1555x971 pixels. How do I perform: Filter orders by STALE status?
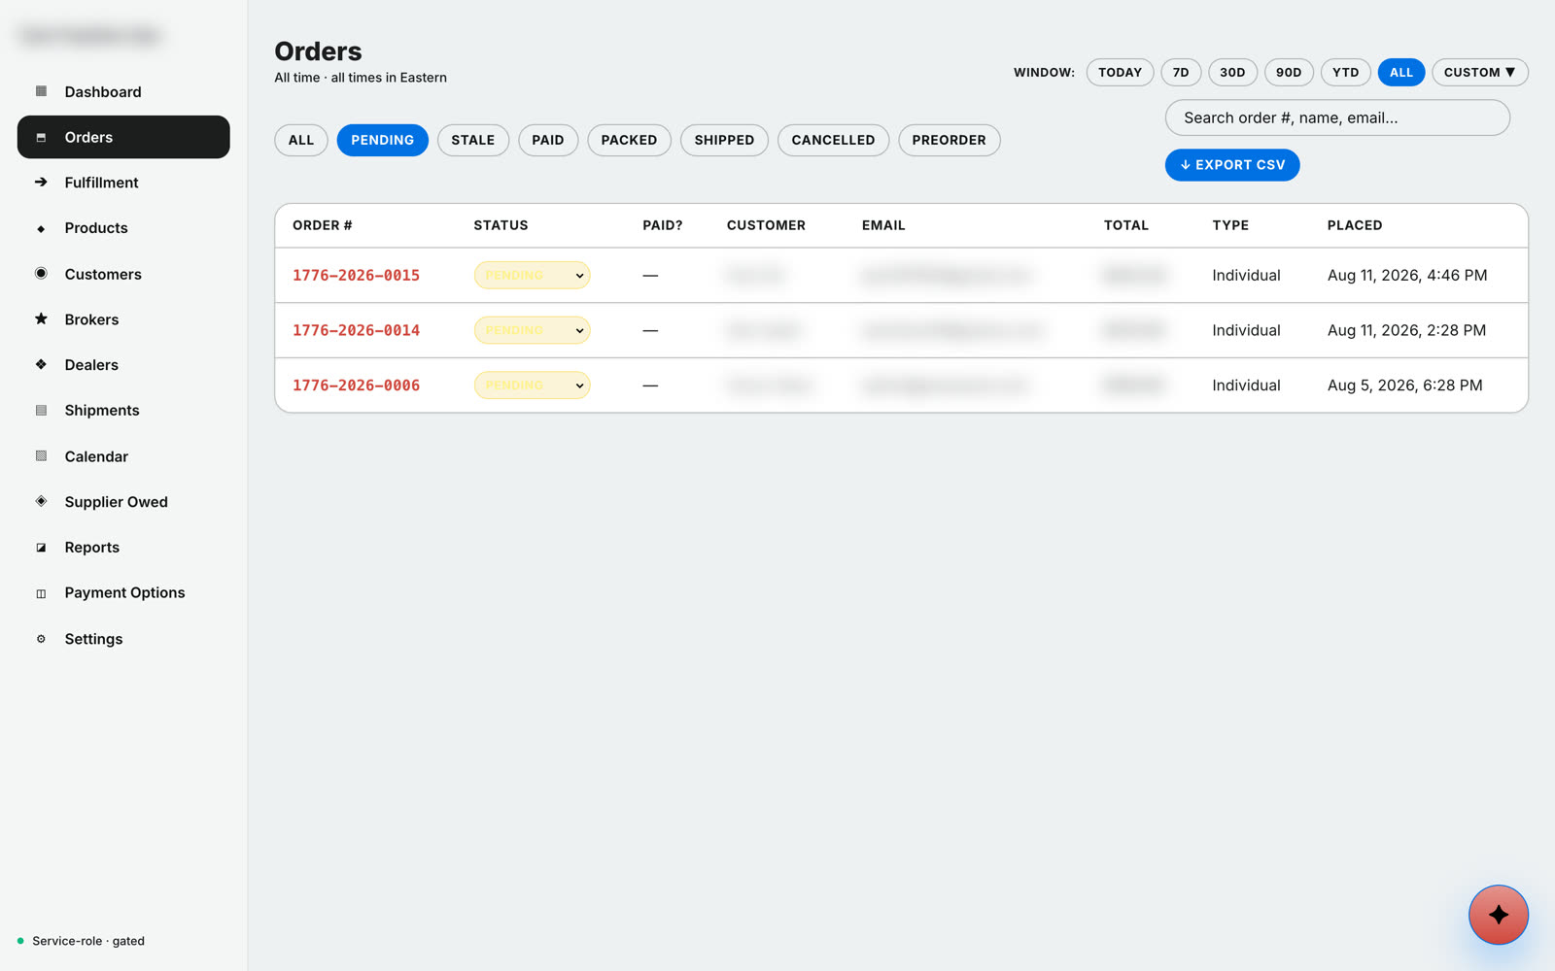pyautogui.click(x=473, y=140)
